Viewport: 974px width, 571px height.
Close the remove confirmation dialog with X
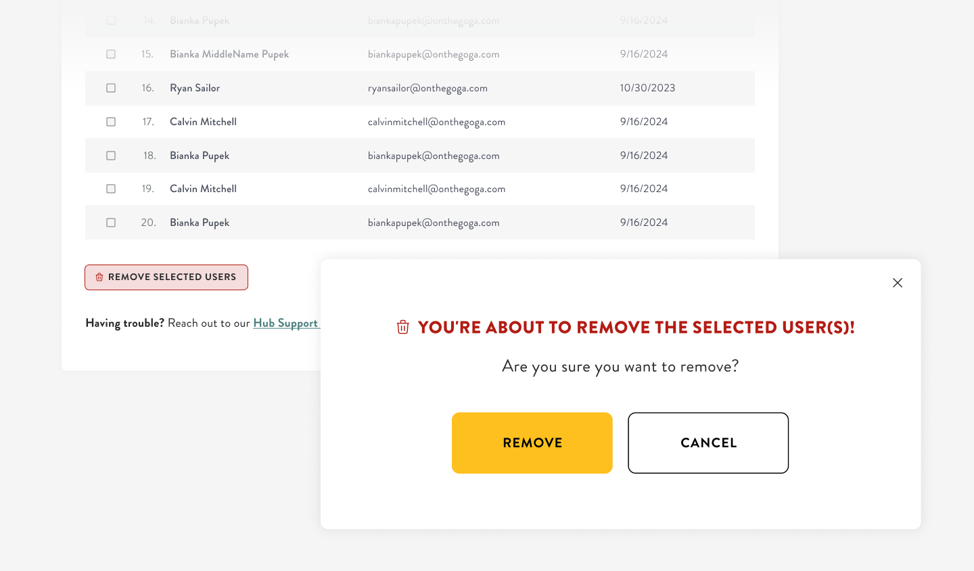(898, 283)
